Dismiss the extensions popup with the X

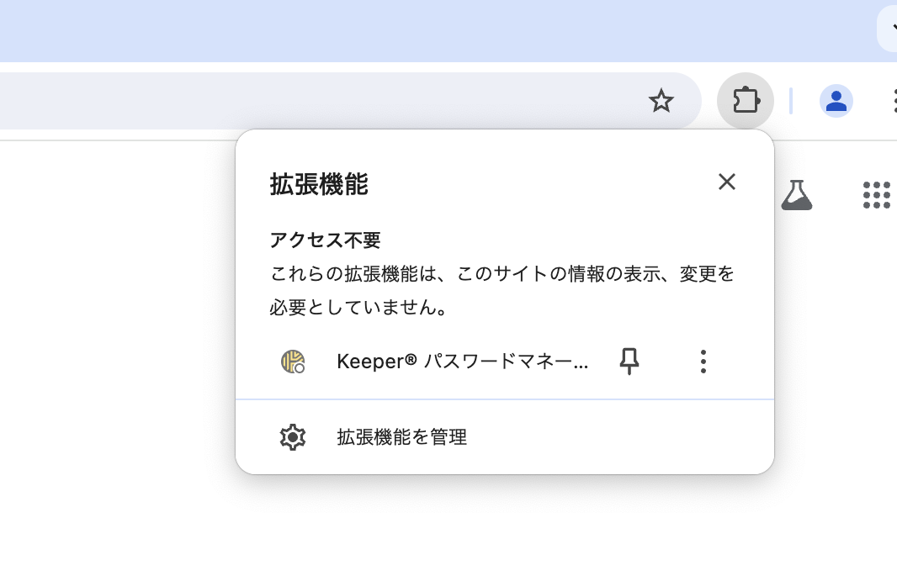[x=727, y=182]
